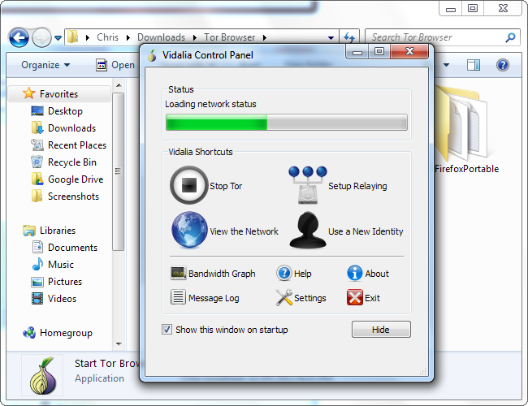Select the FirefoxPortable folder
Screen dimensions: 528x406
click(465, 130)
